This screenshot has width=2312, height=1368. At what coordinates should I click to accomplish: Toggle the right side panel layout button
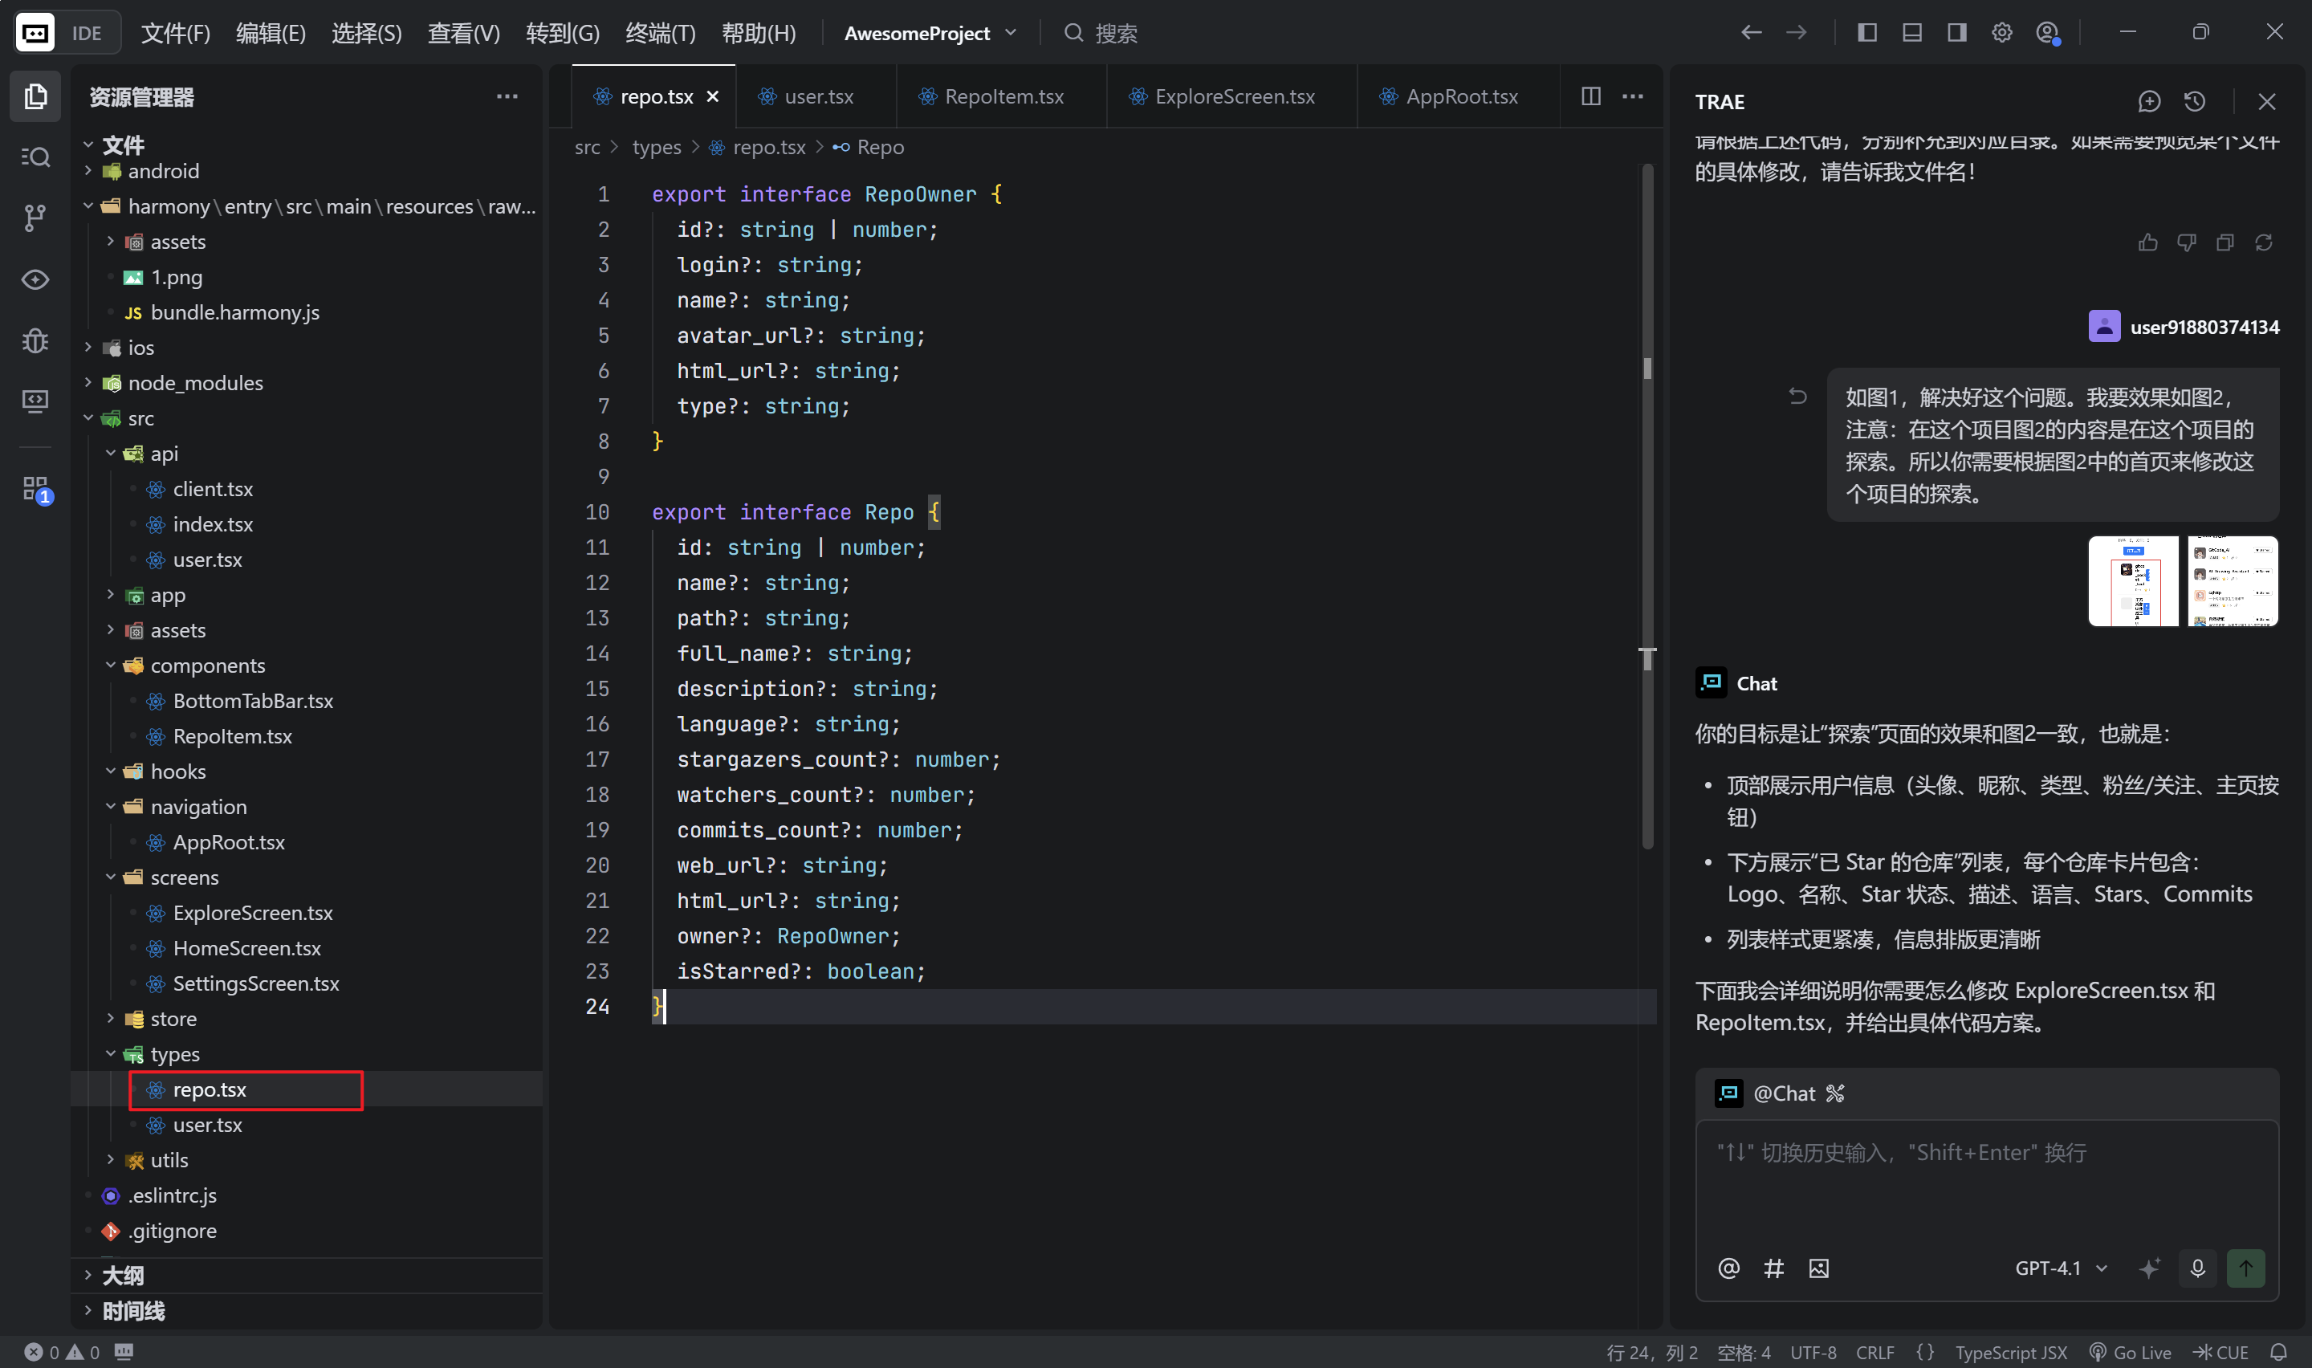(1956, 33)
